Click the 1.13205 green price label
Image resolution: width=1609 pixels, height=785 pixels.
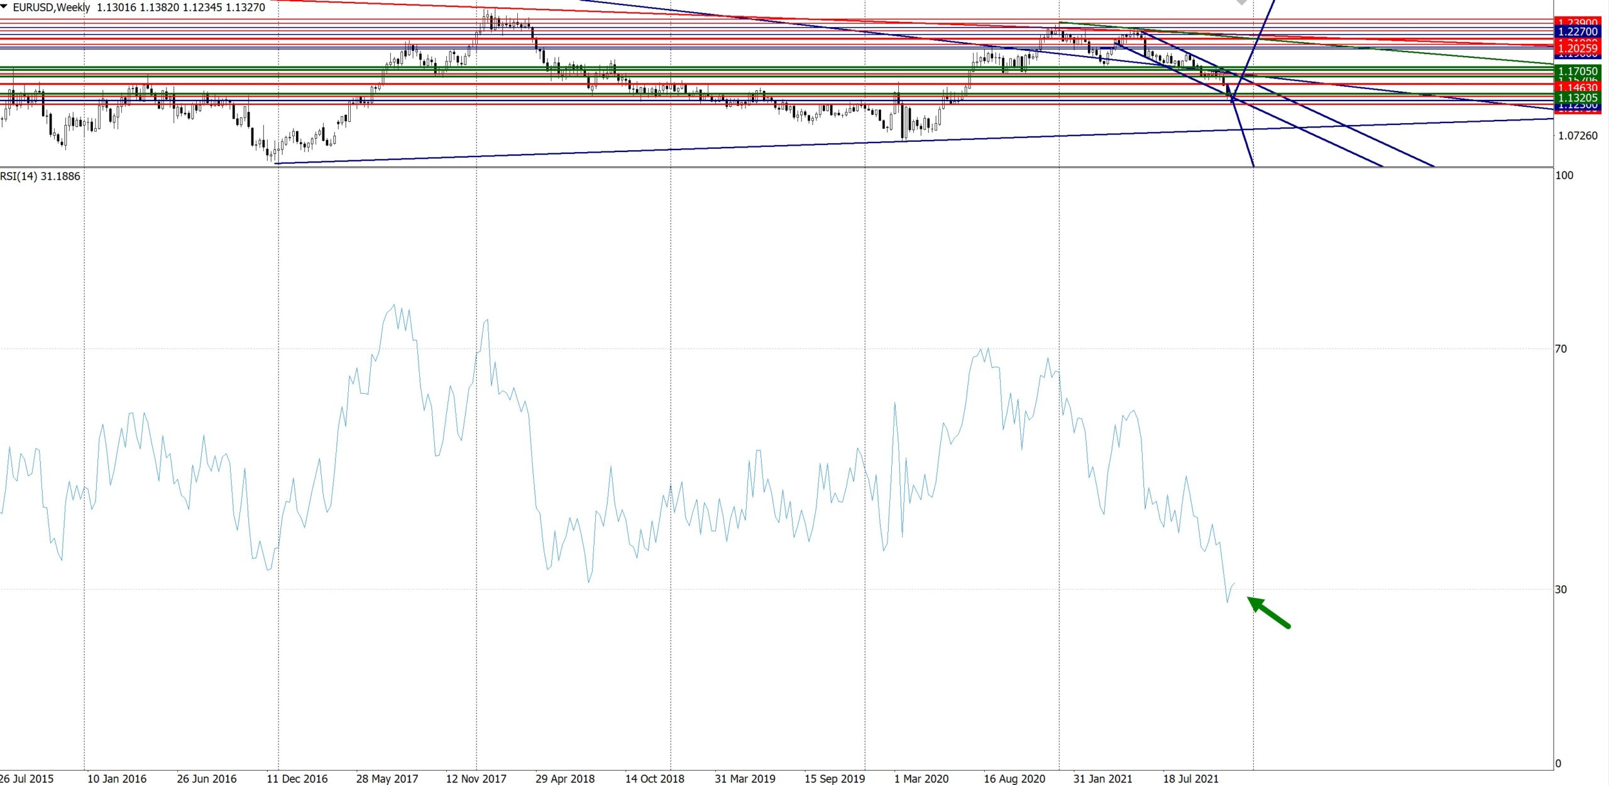pyautogui.click(x=1578, y=98)
